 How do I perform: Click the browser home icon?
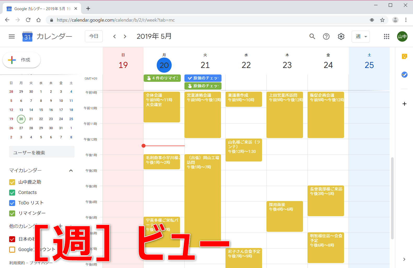click(x=39, y=20)
